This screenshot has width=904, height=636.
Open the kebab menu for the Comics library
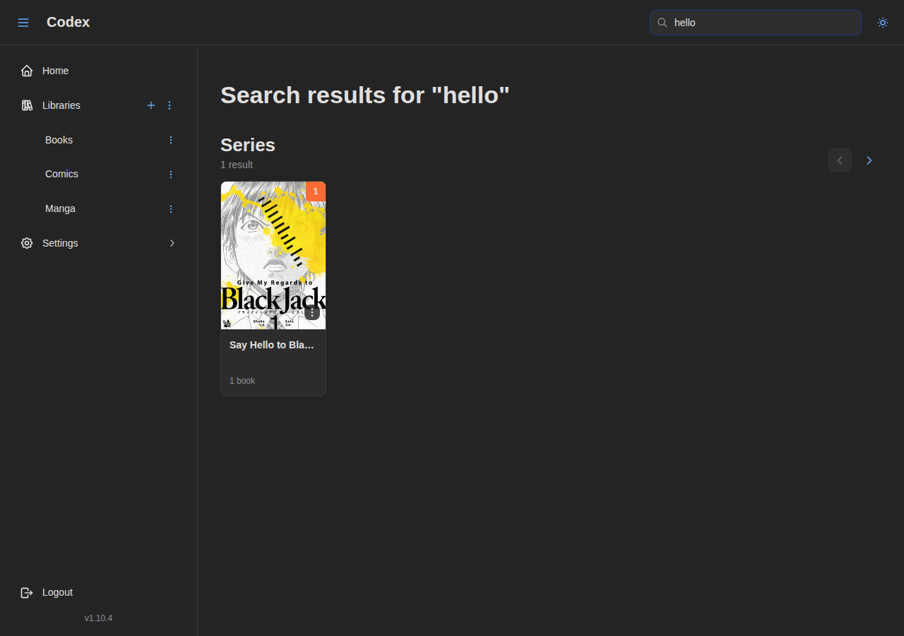(x=170, y=174)
